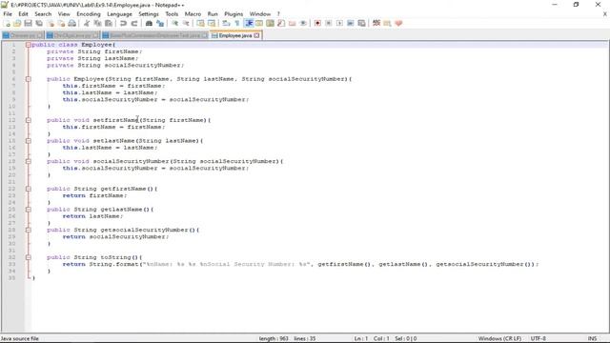Click the Save All toolbar icon
The width and height of the screenshot is (610, 343).
pos(39,23)
